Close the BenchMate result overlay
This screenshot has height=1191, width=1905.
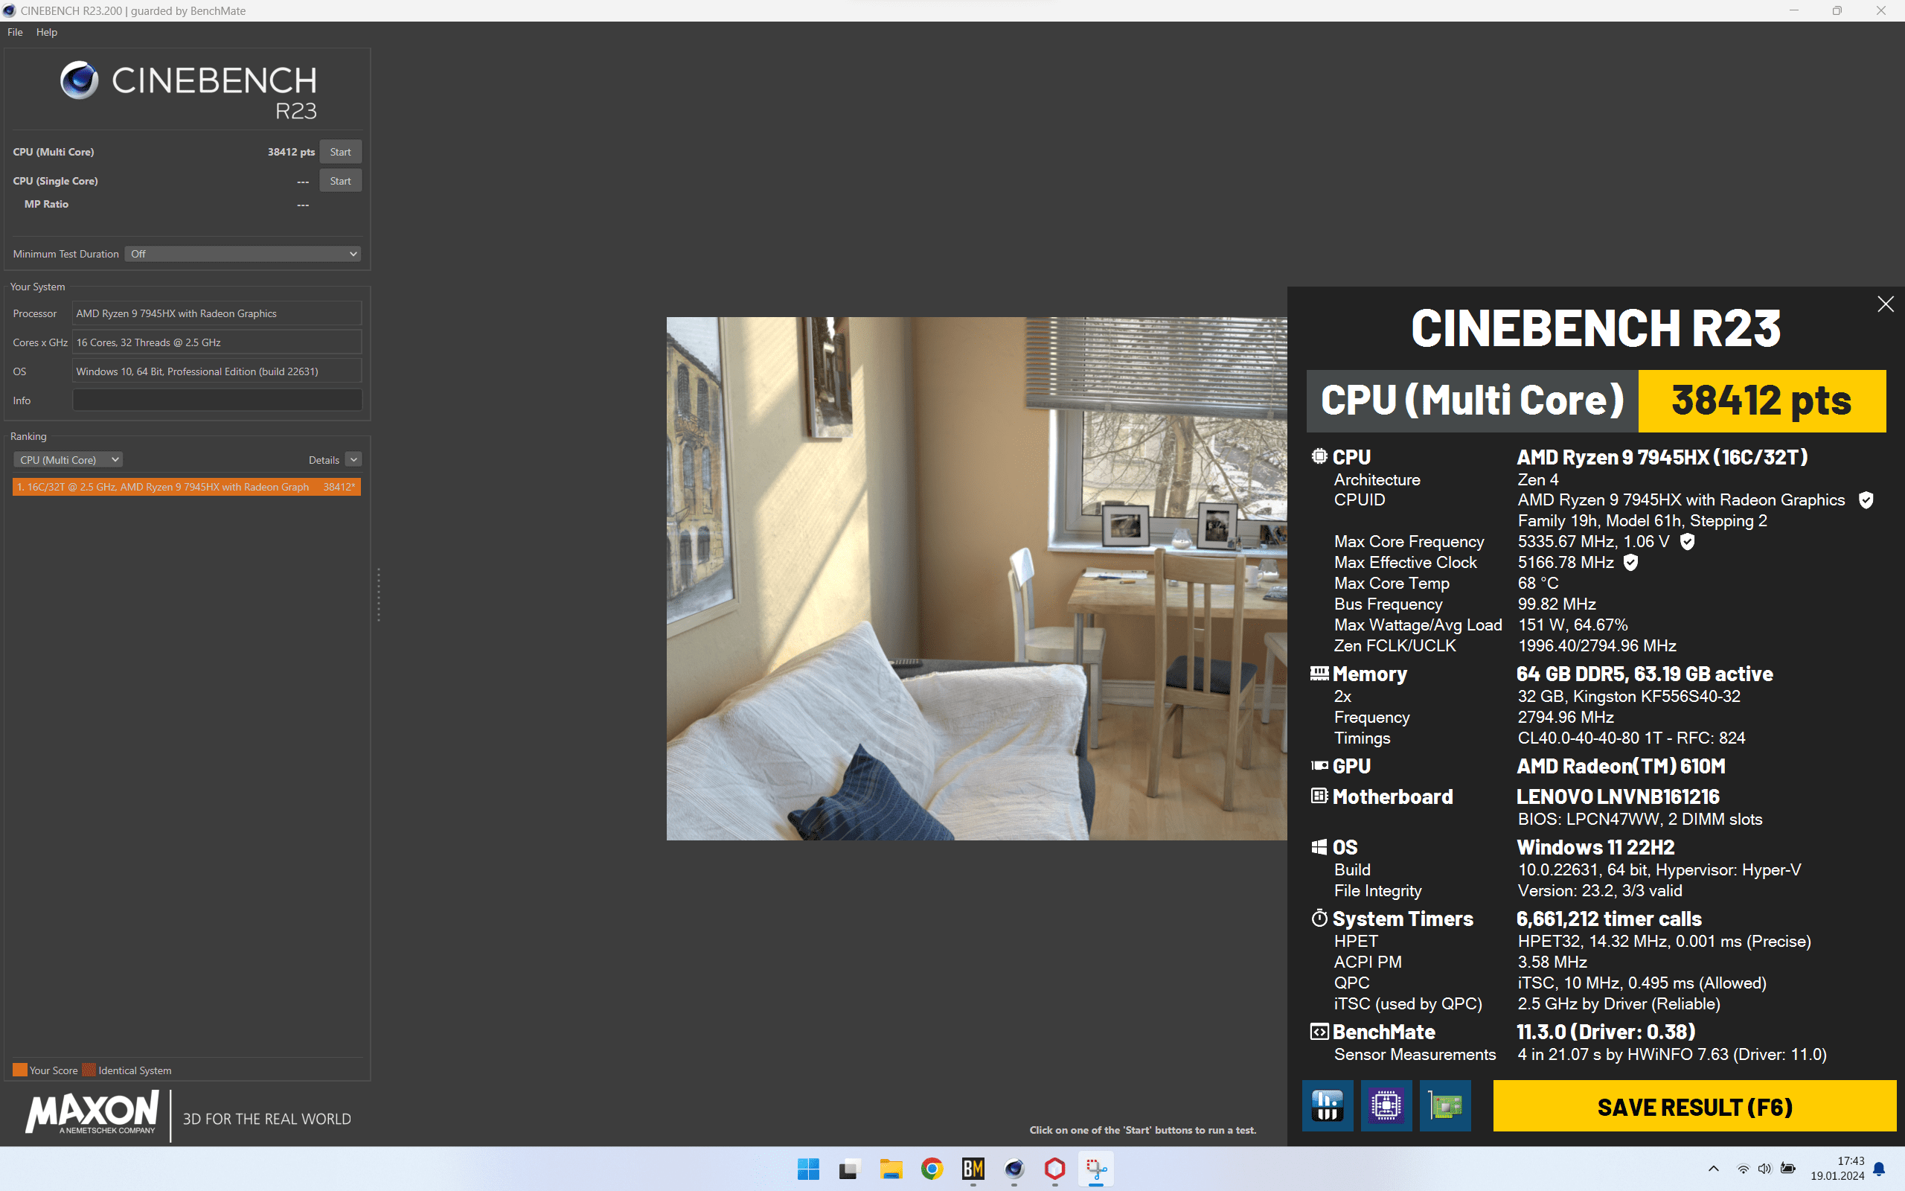click(1886, 304)
